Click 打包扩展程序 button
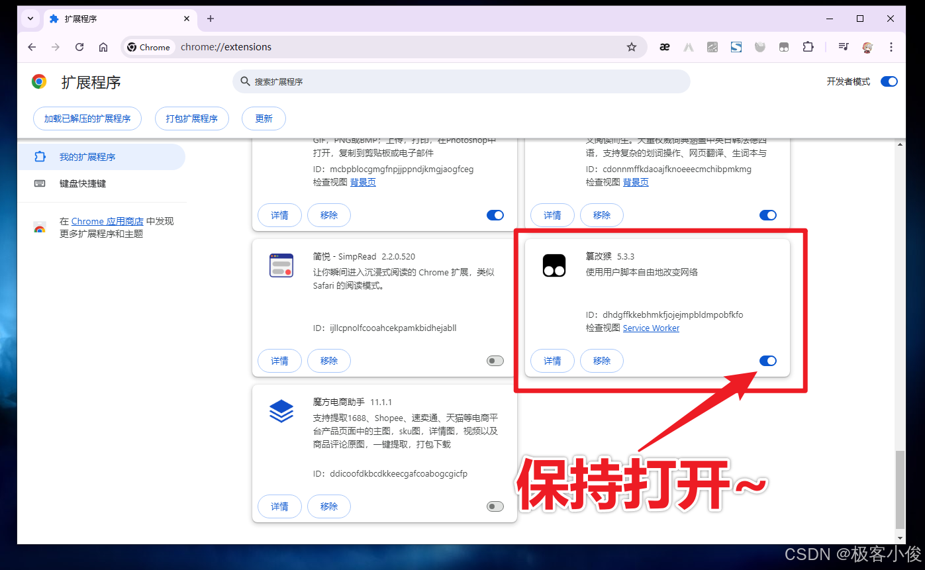This screenshot has height=570, width=925. 192,119
